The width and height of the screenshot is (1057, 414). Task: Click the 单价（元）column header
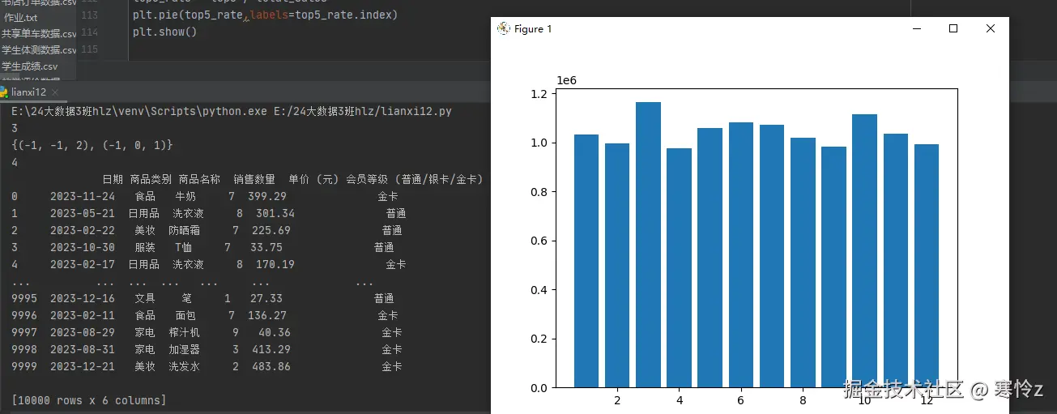(x=313, y=179)
